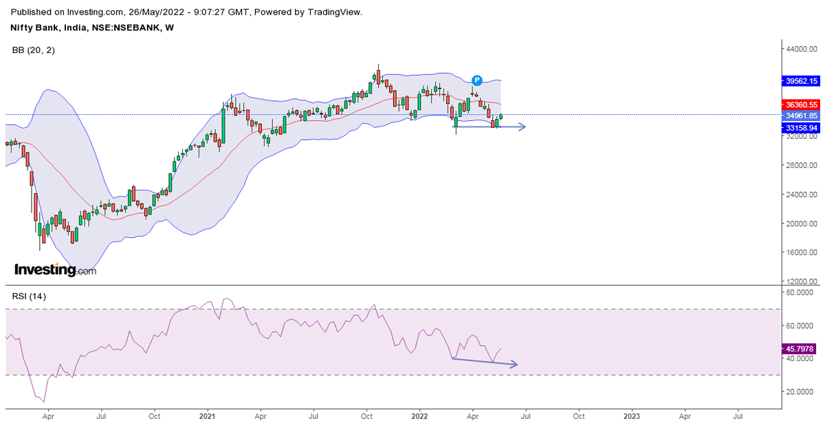Select the RSI (14) indicator label
The width and height of the screenshot is (825, 425).
(x=30, y=296)
